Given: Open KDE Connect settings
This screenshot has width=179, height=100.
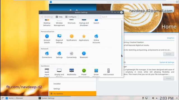Looking at the screenshot, I should [109, 72].
